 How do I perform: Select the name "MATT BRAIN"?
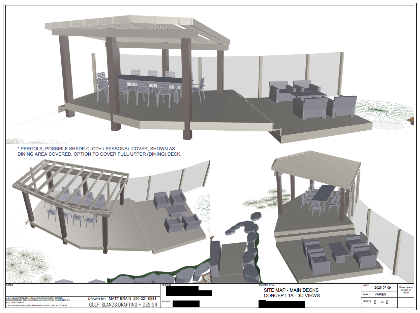pyautogui.click(x=120, y=299)
